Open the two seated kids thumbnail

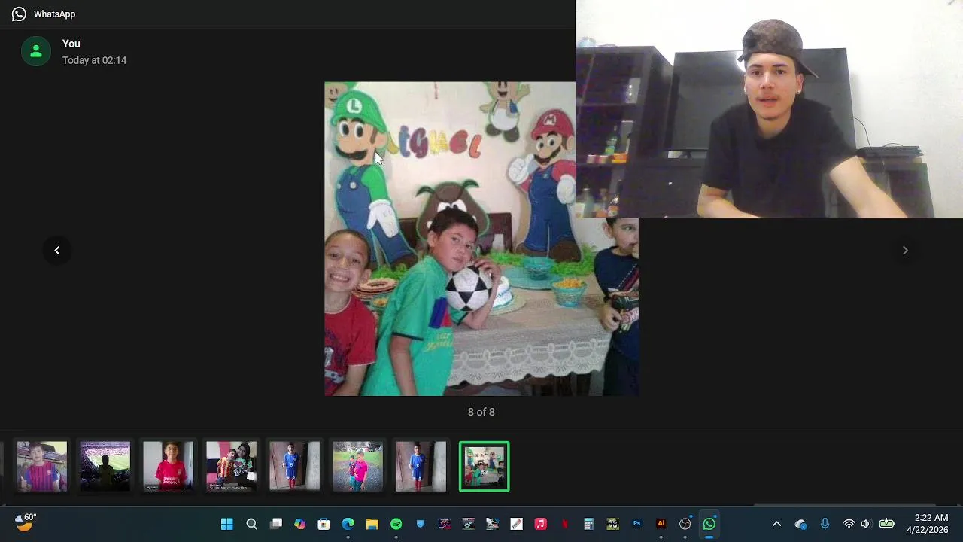tap(232, 467)
